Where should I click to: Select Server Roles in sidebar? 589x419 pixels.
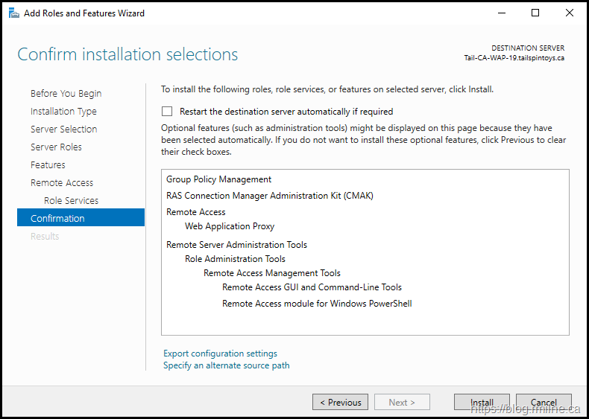[x=56, y=147]
